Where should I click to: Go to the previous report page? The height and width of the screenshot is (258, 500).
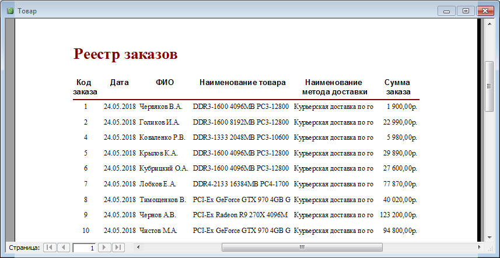click(x=64, y=248)
